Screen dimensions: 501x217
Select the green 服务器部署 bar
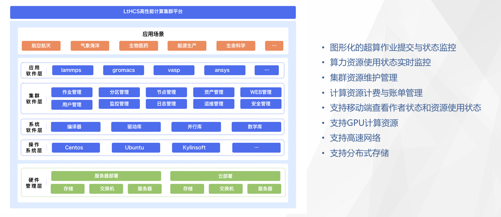(x=106, y=176)
